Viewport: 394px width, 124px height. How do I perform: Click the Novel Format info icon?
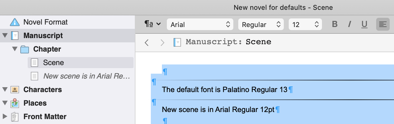(x=15, y=22)
